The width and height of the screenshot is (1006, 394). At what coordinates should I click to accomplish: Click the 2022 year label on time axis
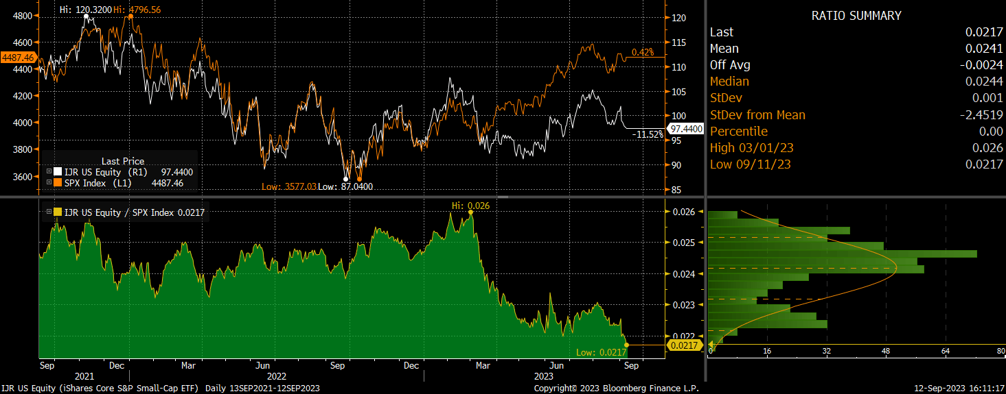(277, 376)
